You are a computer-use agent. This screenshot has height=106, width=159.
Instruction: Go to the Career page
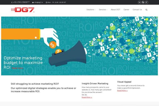126,10
